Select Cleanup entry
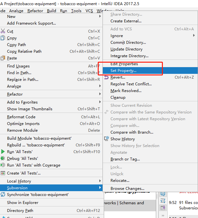 click(x=150, y=97)
